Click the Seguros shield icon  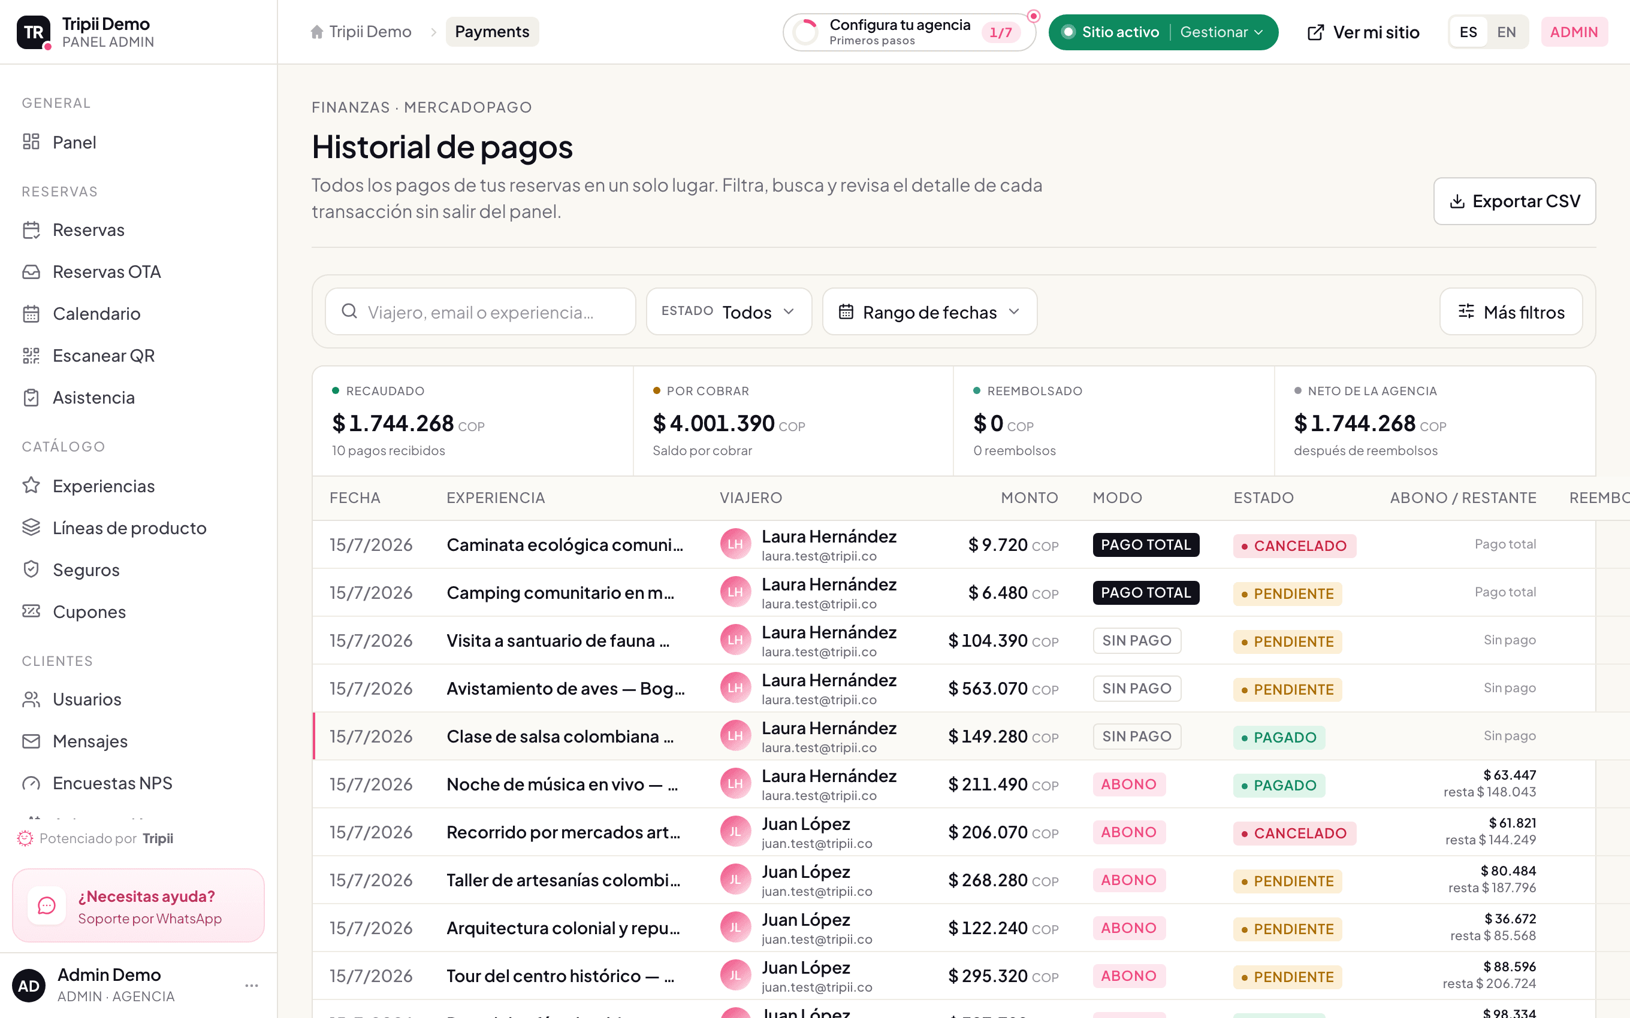pyautogui.click(x=31, y=569)
